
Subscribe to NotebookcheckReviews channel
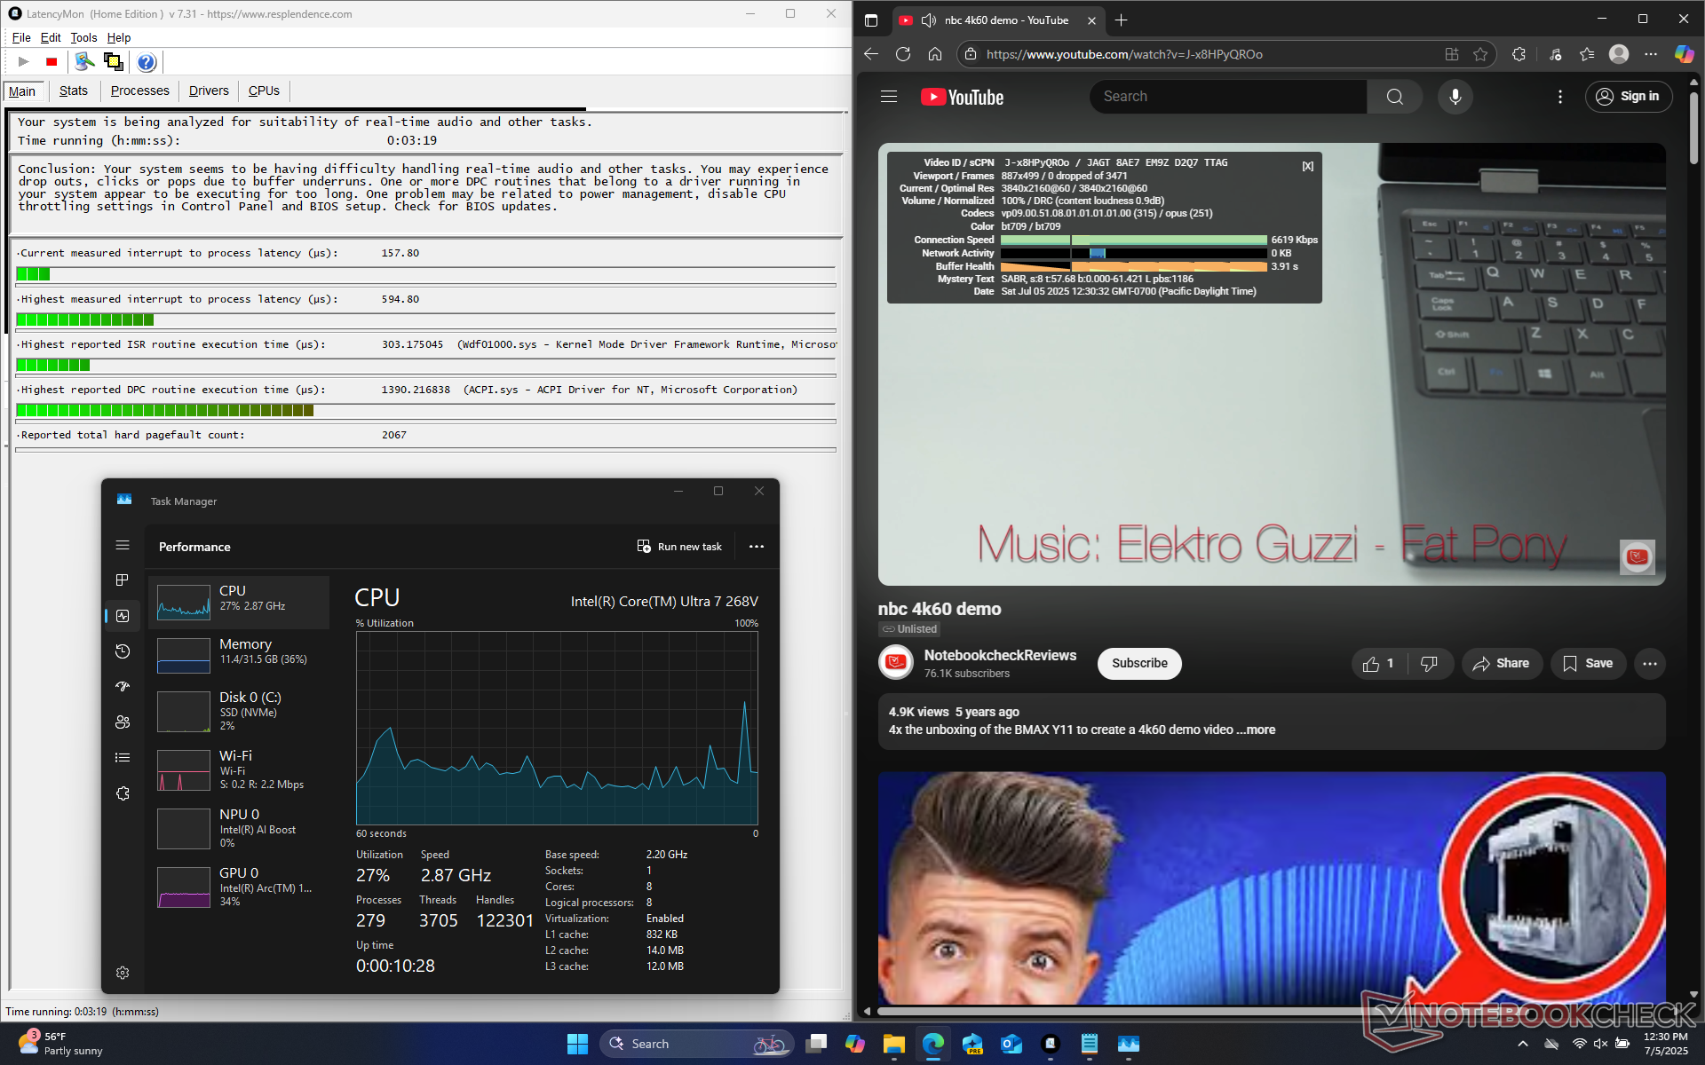click(1139, 664)
